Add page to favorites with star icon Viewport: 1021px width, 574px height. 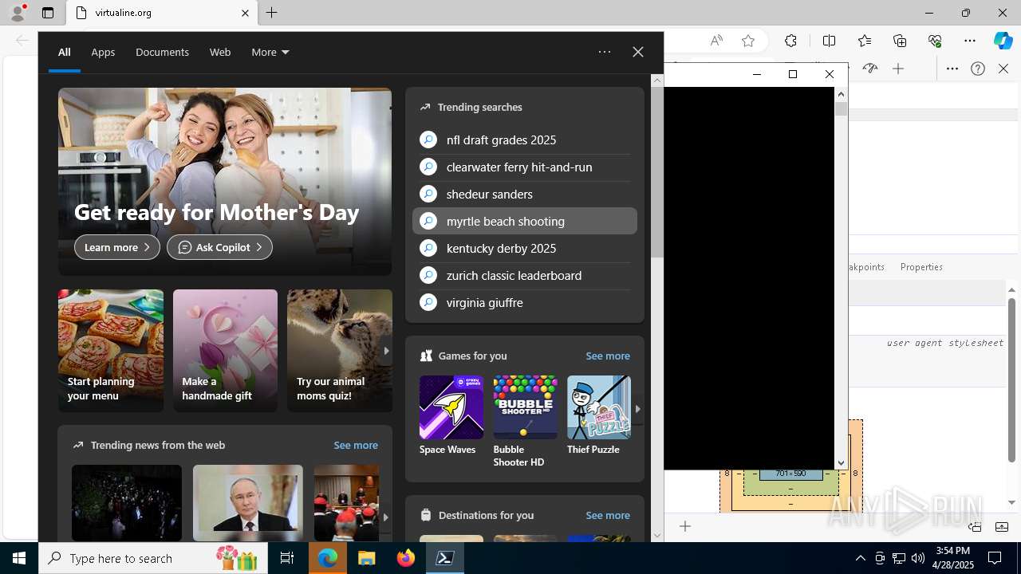(748, 41)
